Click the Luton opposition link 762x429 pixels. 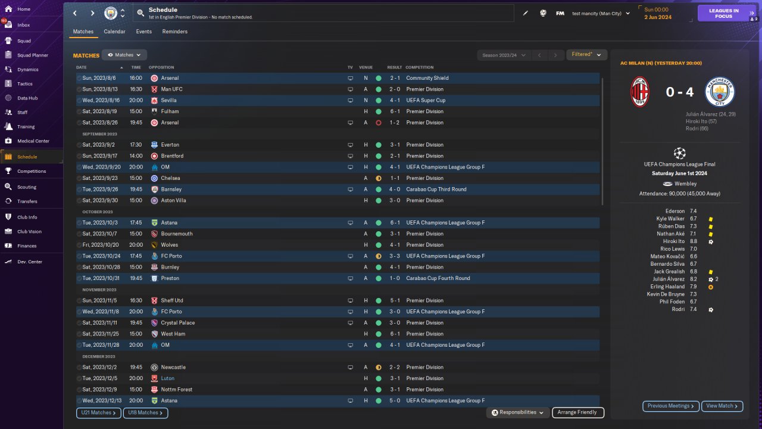[x=168, y=378]
